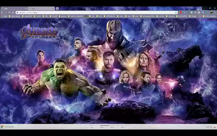Expand the bookmarks overflow chevron

200,16
